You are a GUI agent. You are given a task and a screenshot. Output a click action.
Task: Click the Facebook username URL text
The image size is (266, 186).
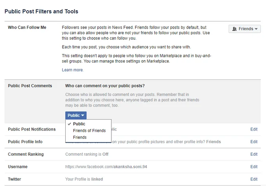105,167
